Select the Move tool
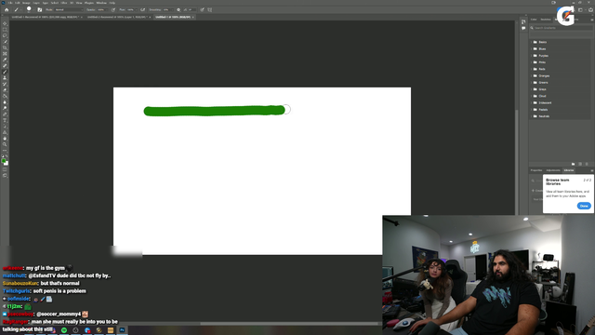Image resolution: width=595 pixels, height=335 pixels. [x=5, y=23]
